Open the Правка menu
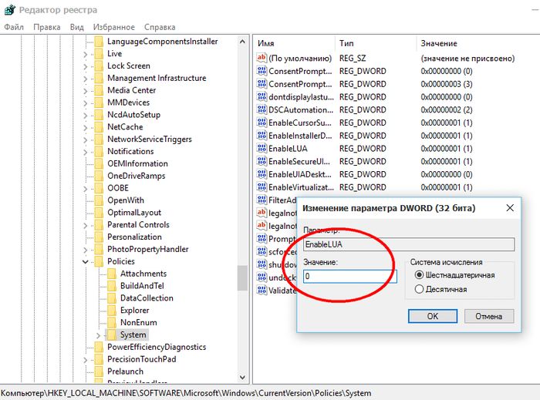Image resolution: width=540 pixels, height=400 pixels. (47, 26)
